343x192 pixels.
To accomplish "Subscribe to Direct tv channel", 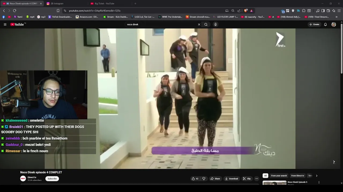I will click(x=52, y=179).
